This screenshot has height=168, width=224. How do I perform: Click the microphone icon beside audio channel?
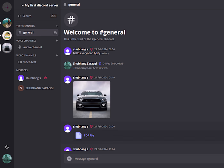coord(20,47)
